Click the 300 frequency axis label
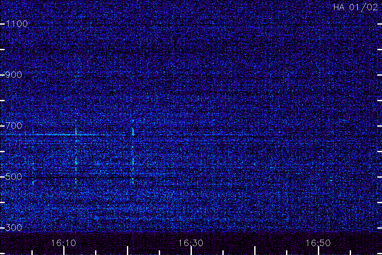 [x=14, y=228]
